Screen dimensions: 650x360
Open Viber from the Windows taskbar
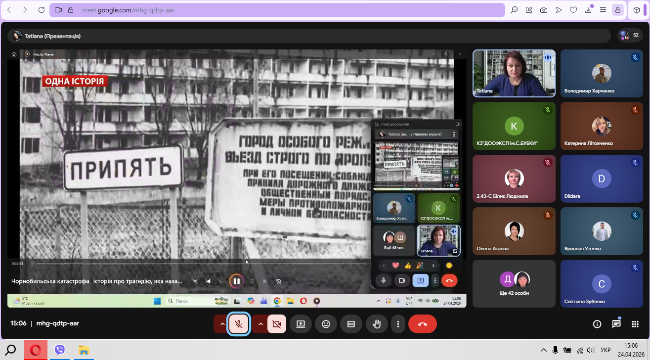coord(60,350)
